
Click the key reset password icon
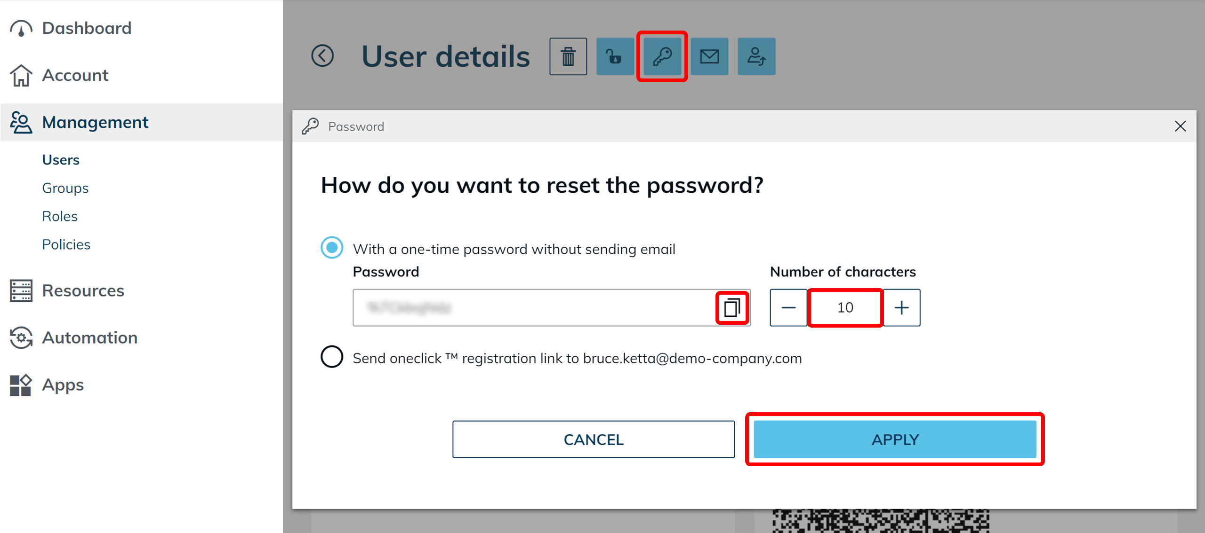click(662, 56)
